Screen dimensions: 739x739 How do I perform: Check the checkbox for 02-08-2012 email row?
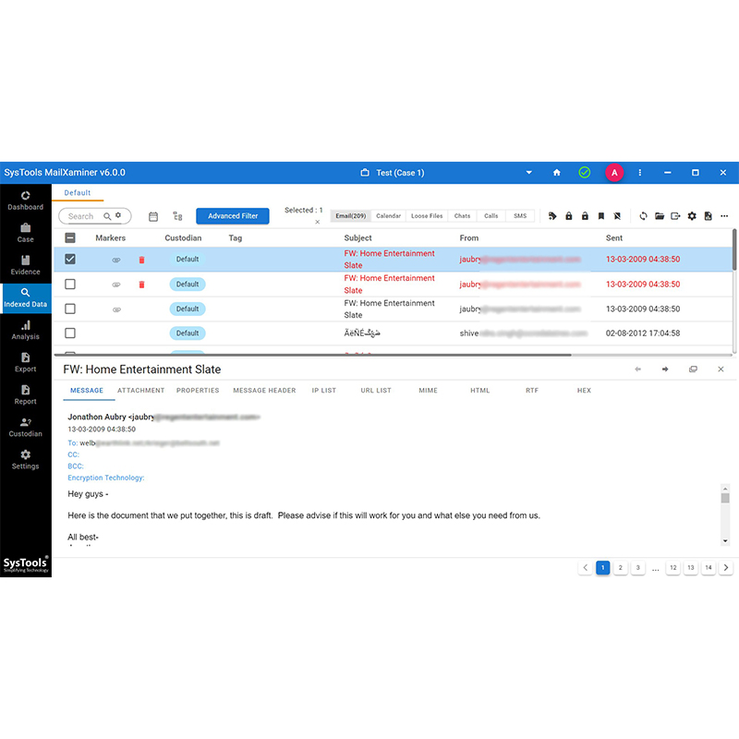coord(70,333)
